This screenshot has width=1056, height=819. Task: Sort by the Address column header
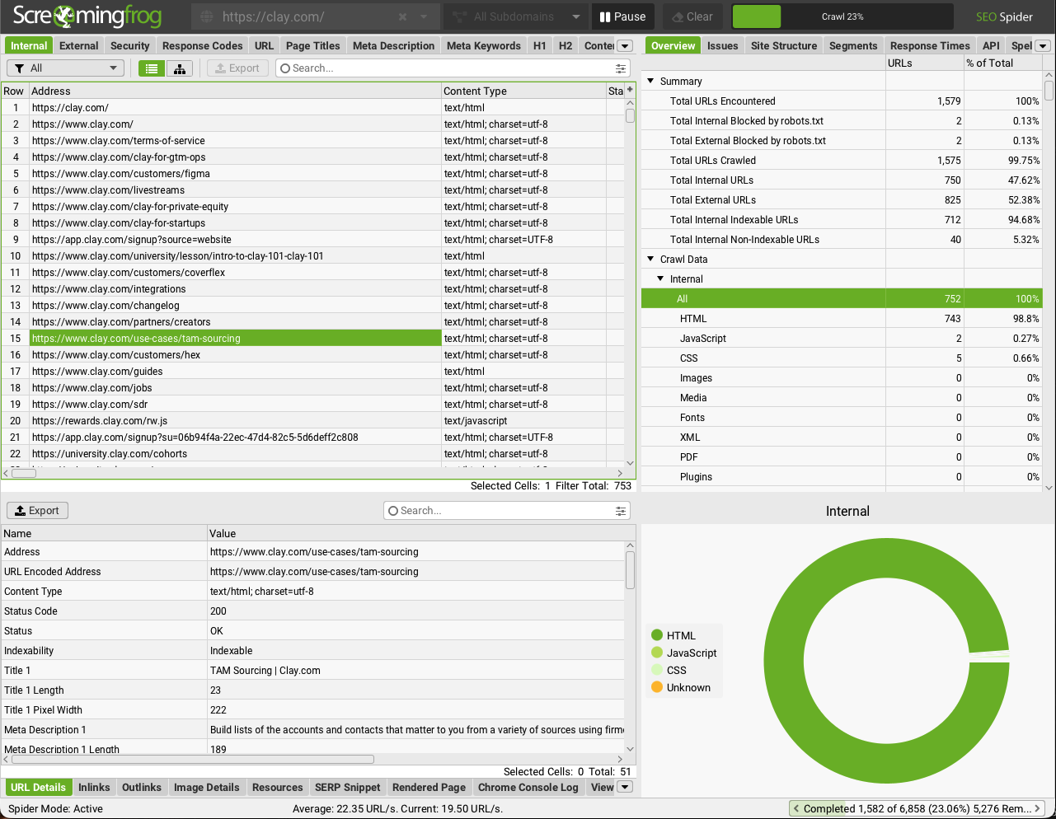click(235, 91)
